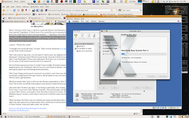Screen dimensions: 189x118
Task: Click Disk Utility help question mark button
Action: (x=77, y=100)
